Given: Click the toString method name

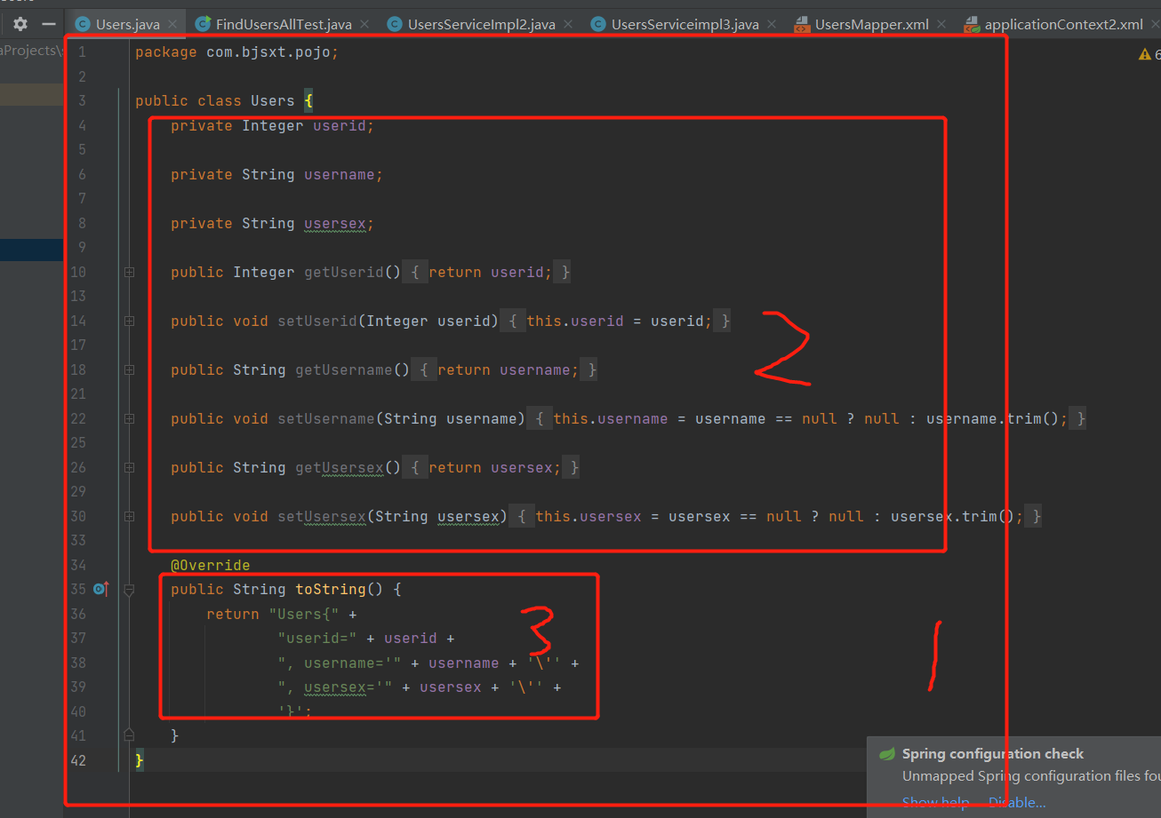Looking at the screenshot, I should point(331,590).
